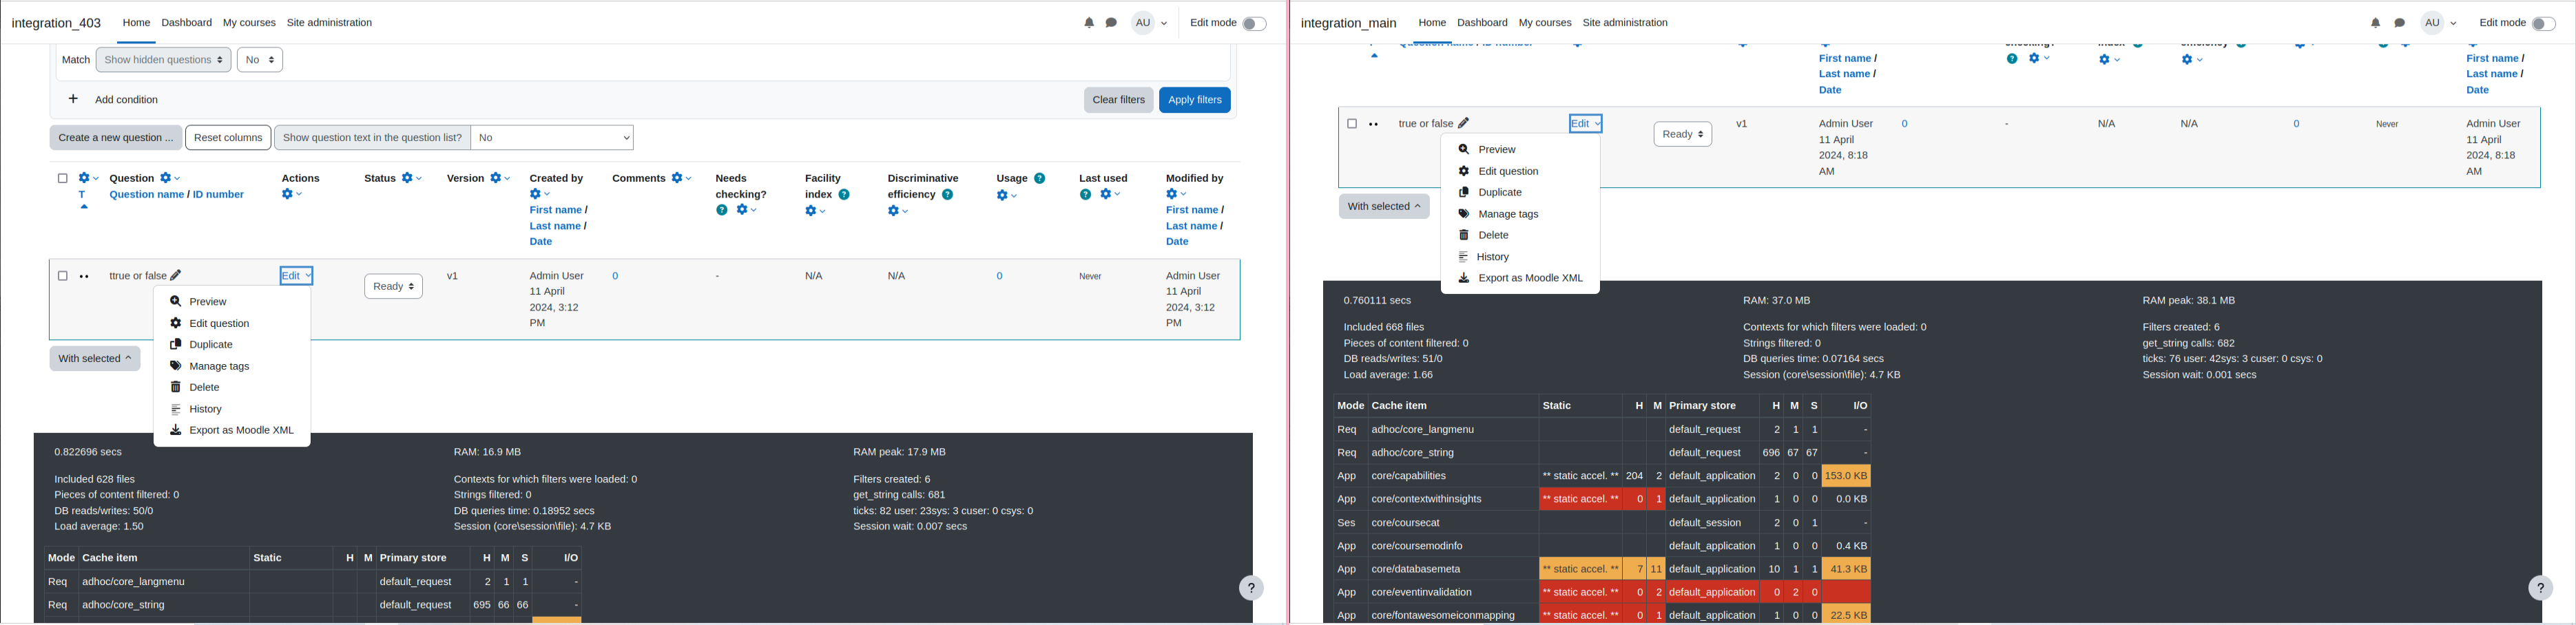Click help icon beside Discriminative efficiency header
2576x625 pixels.
click(947, 194)
